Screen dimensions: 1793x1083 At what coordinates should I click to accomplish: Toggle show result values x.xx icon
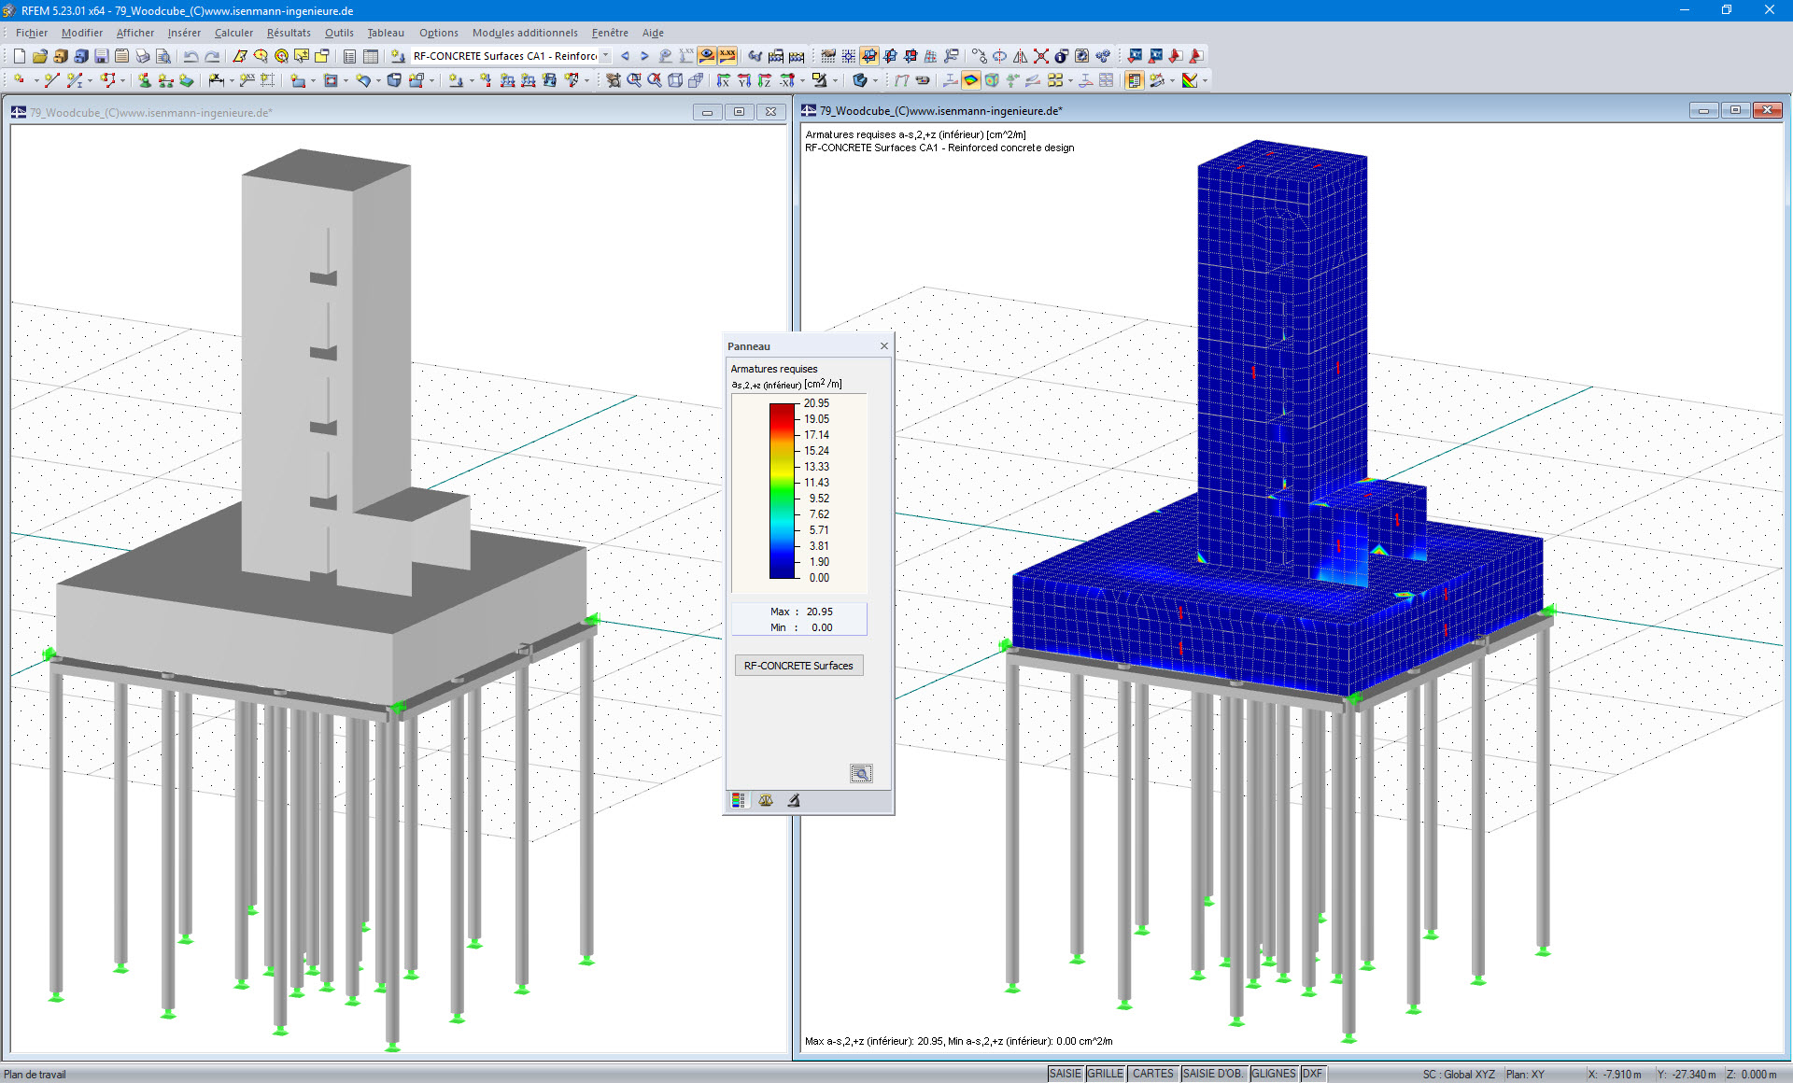tap(727, 56)
